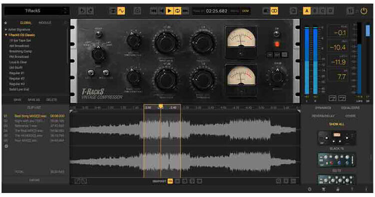This screenshot has height=197, width=375.
Task: Adjust the upper large center compressor knob
Action: [165, 42]
